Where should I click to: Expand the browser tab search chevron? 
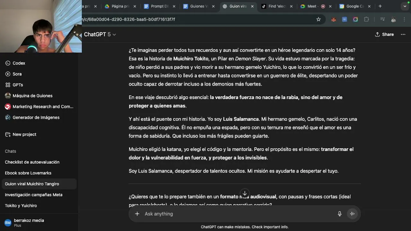pyautogui.click(x=405, y=6)
